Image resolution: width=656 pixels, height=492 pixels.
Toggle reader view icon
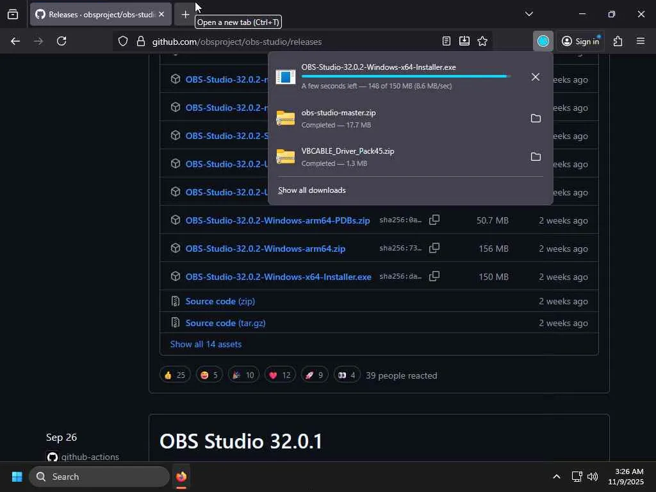pyautogui.click(x=447, y=41)
